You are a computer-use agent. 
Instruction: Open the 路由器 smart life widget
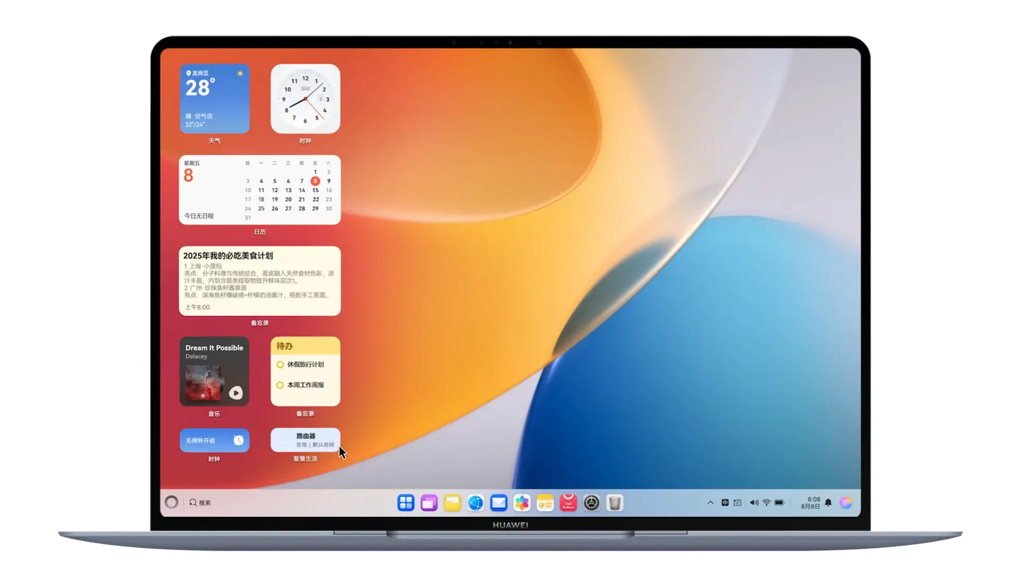(305, 440)
